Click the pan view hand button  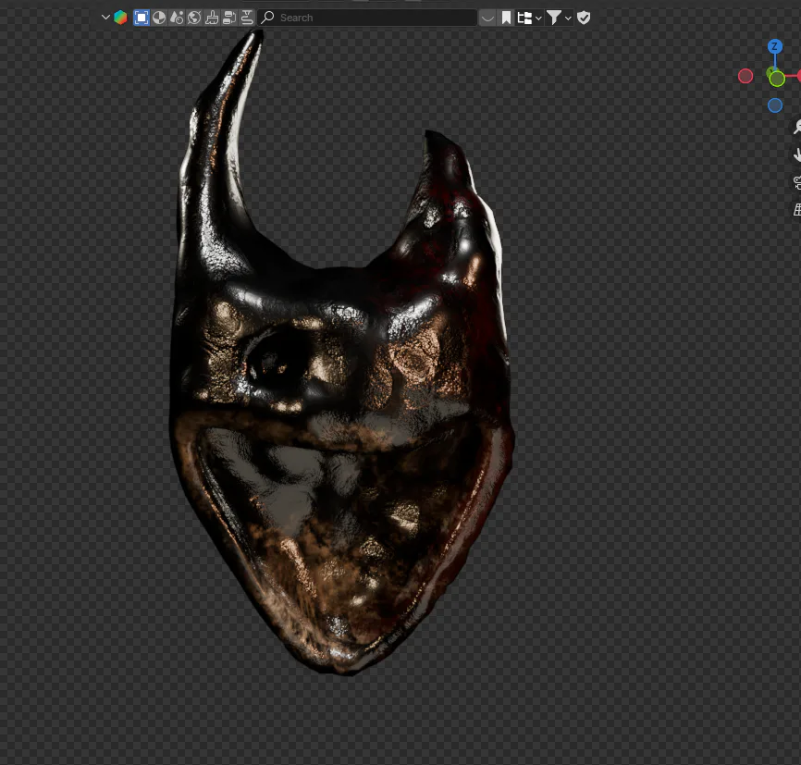[x=796, y=154]
